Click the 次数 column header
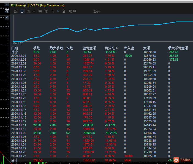 click(x=69, y=48)
